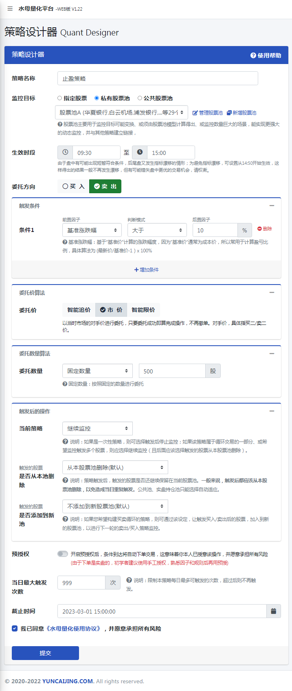Collapse the 触发条件 panel with minus icon
292x691 pixels.
point(272,206)
